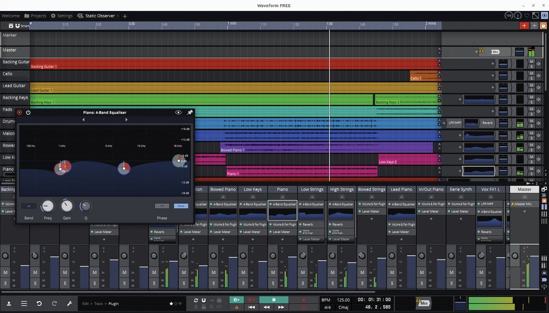Click the undo arrow at bottom left

coord(39,303)
